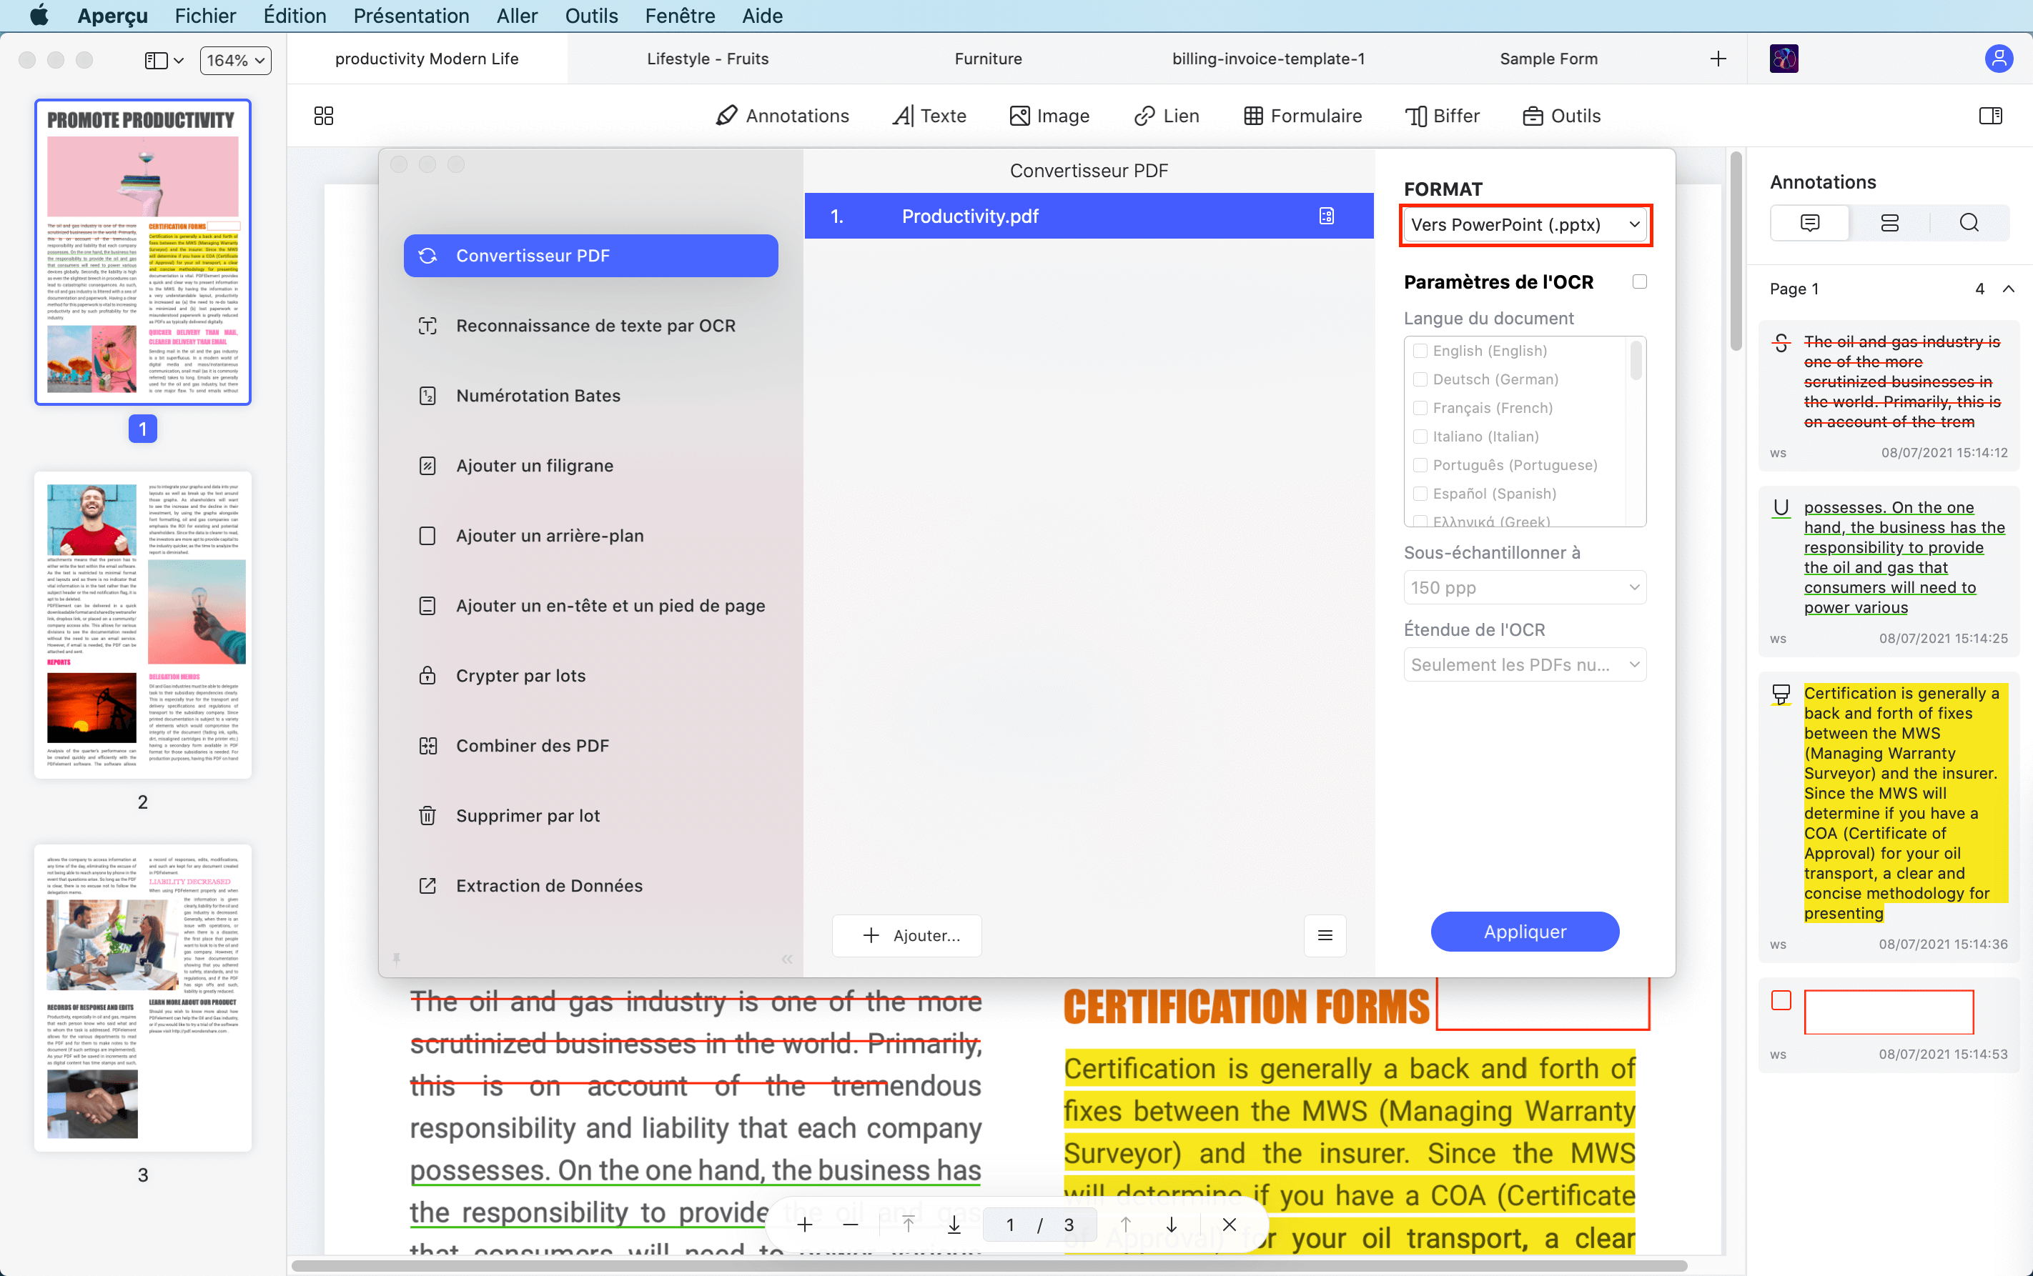This screenshot has width=2033, height=1276.
Task: Toggle the Paramètres de l'OCR checkbox
Action: pos(1642,281)
